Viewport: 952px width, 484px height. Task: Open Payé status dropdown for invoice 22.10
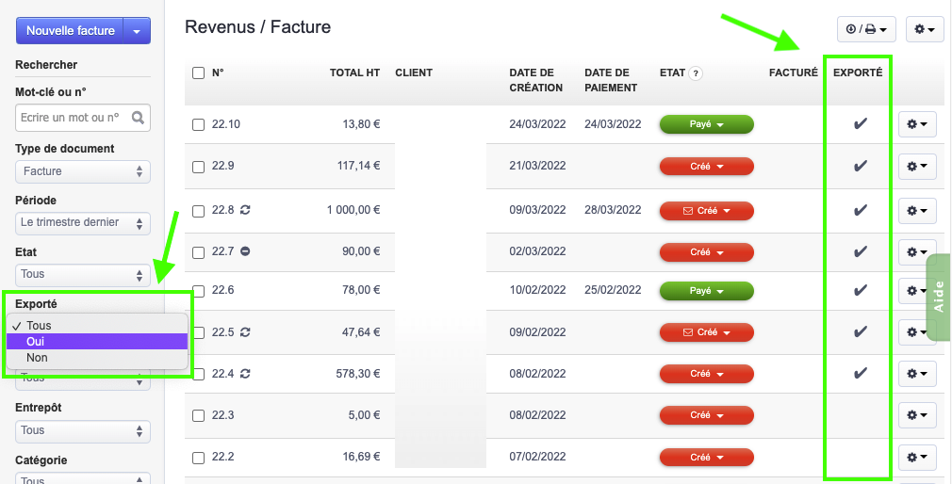tap(707, 124)
